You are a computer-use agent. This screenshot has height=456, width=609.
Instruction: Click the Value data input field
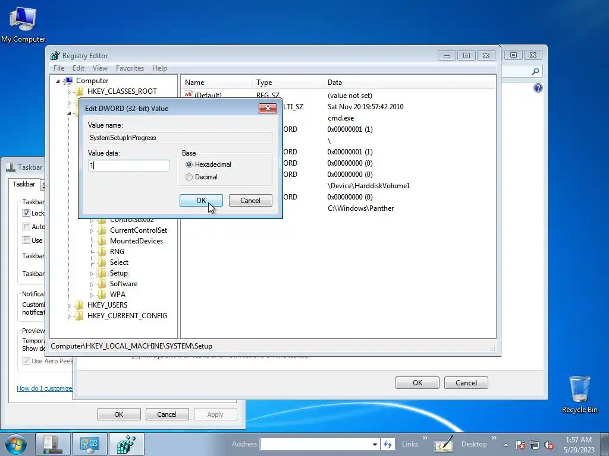click(x=129, y=166)
